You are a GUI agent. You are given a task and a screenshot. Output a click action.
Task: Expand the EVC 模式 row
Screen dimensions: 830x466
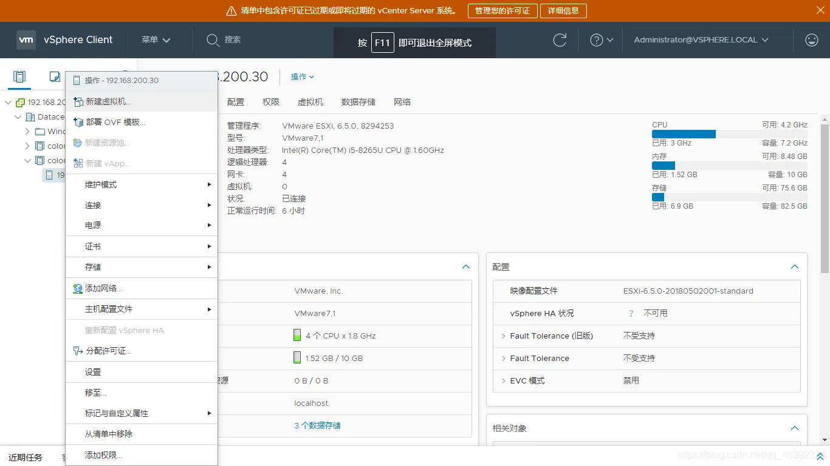tap(503, 381)
